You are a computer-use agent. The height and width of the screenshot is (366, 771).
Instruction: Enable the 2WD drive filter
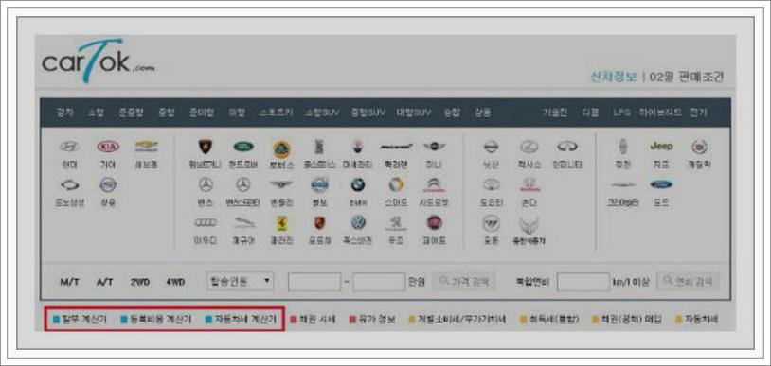[x=140, y=282]
